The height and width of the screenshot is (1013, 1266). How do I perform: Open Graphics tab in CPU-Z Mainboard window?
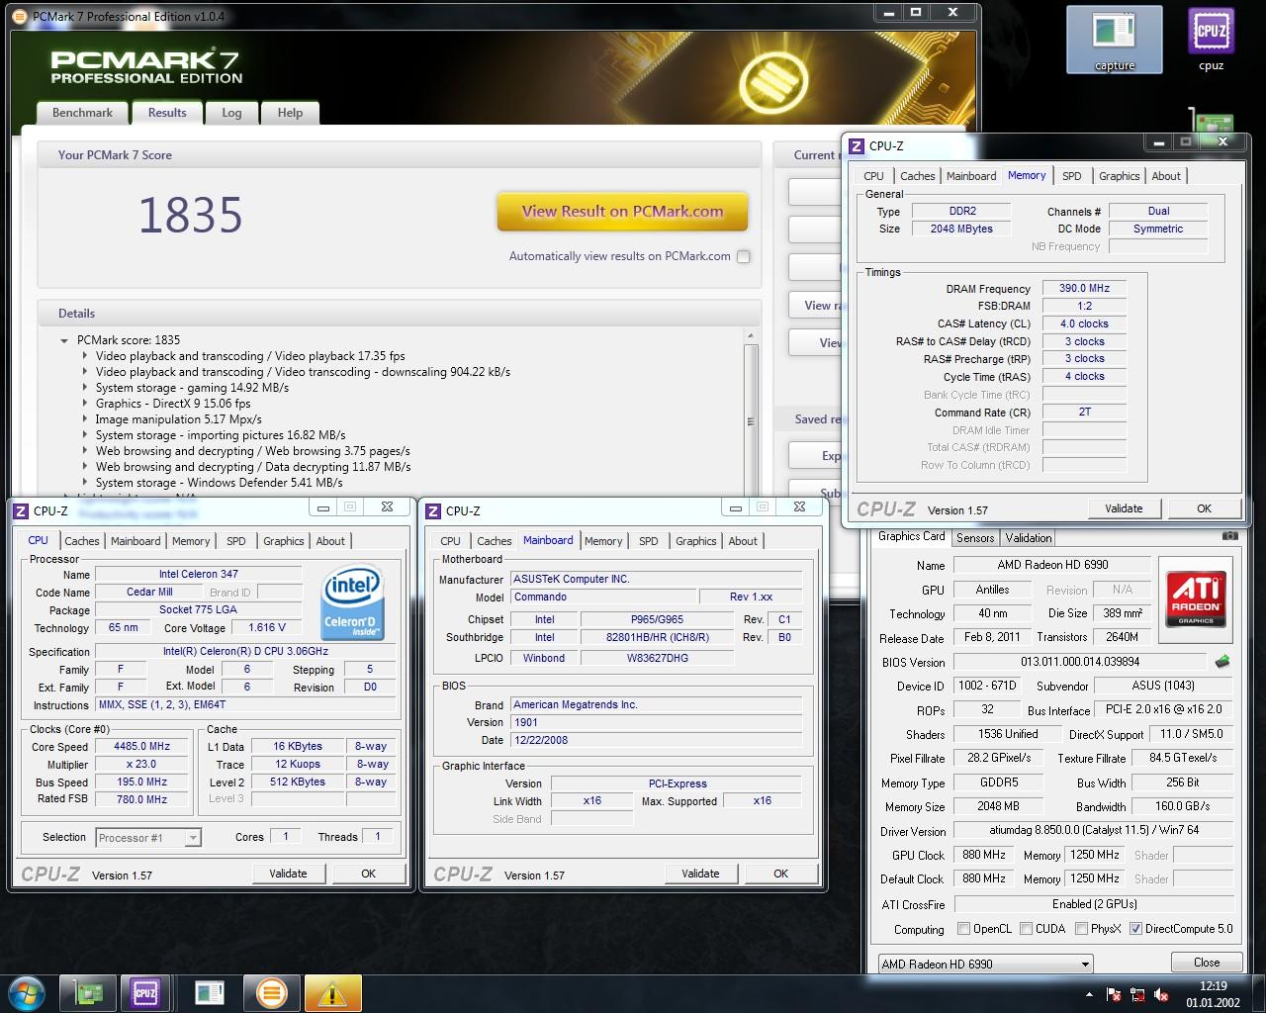(x=695, y=541)
